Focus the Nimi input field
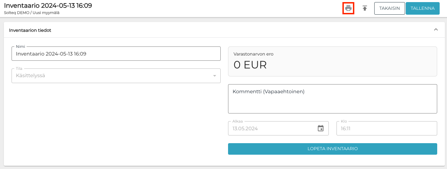 [x=116, y=54]
